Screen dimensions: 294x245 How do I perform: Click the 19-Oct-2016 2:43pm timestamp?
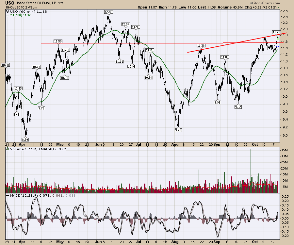tap(21, 8)
